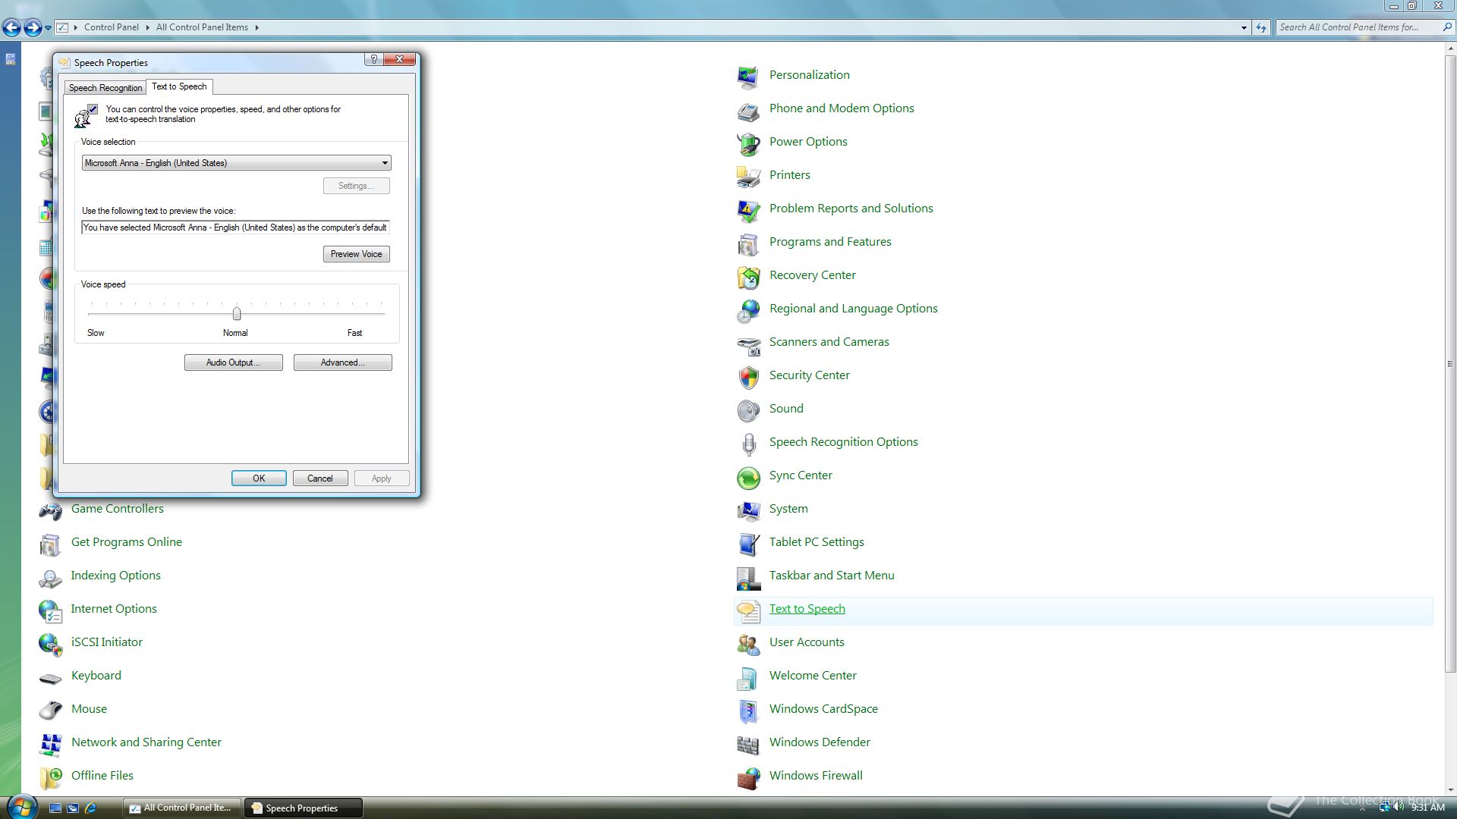Open the iSCSI Initiator link
This screenshot has height=819, width=1457.
(x=106, y=642)
